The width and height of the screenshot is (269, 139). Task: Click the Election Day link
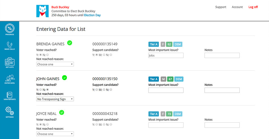[92, 15]
